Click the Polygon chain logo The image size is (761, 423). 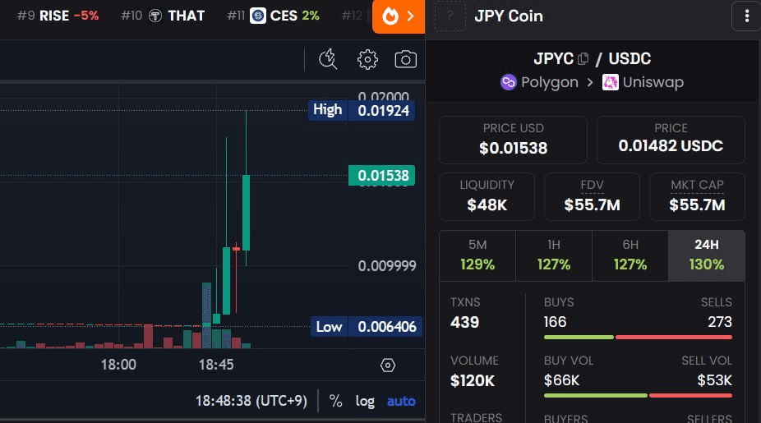(508, 82)
